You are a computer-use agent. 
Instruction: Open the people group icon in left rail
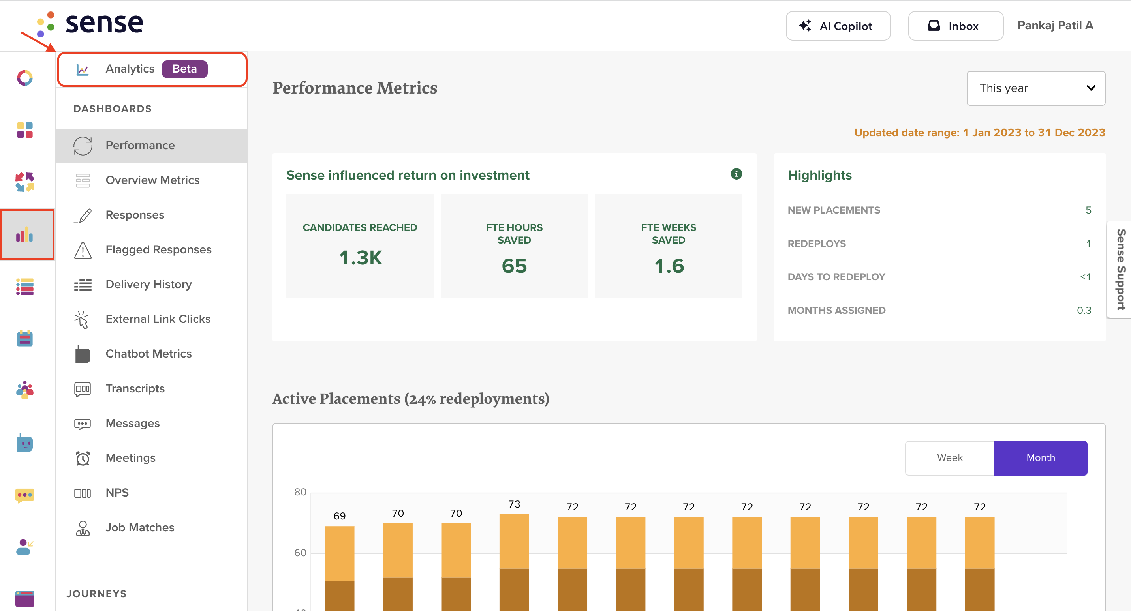(25, 390)
